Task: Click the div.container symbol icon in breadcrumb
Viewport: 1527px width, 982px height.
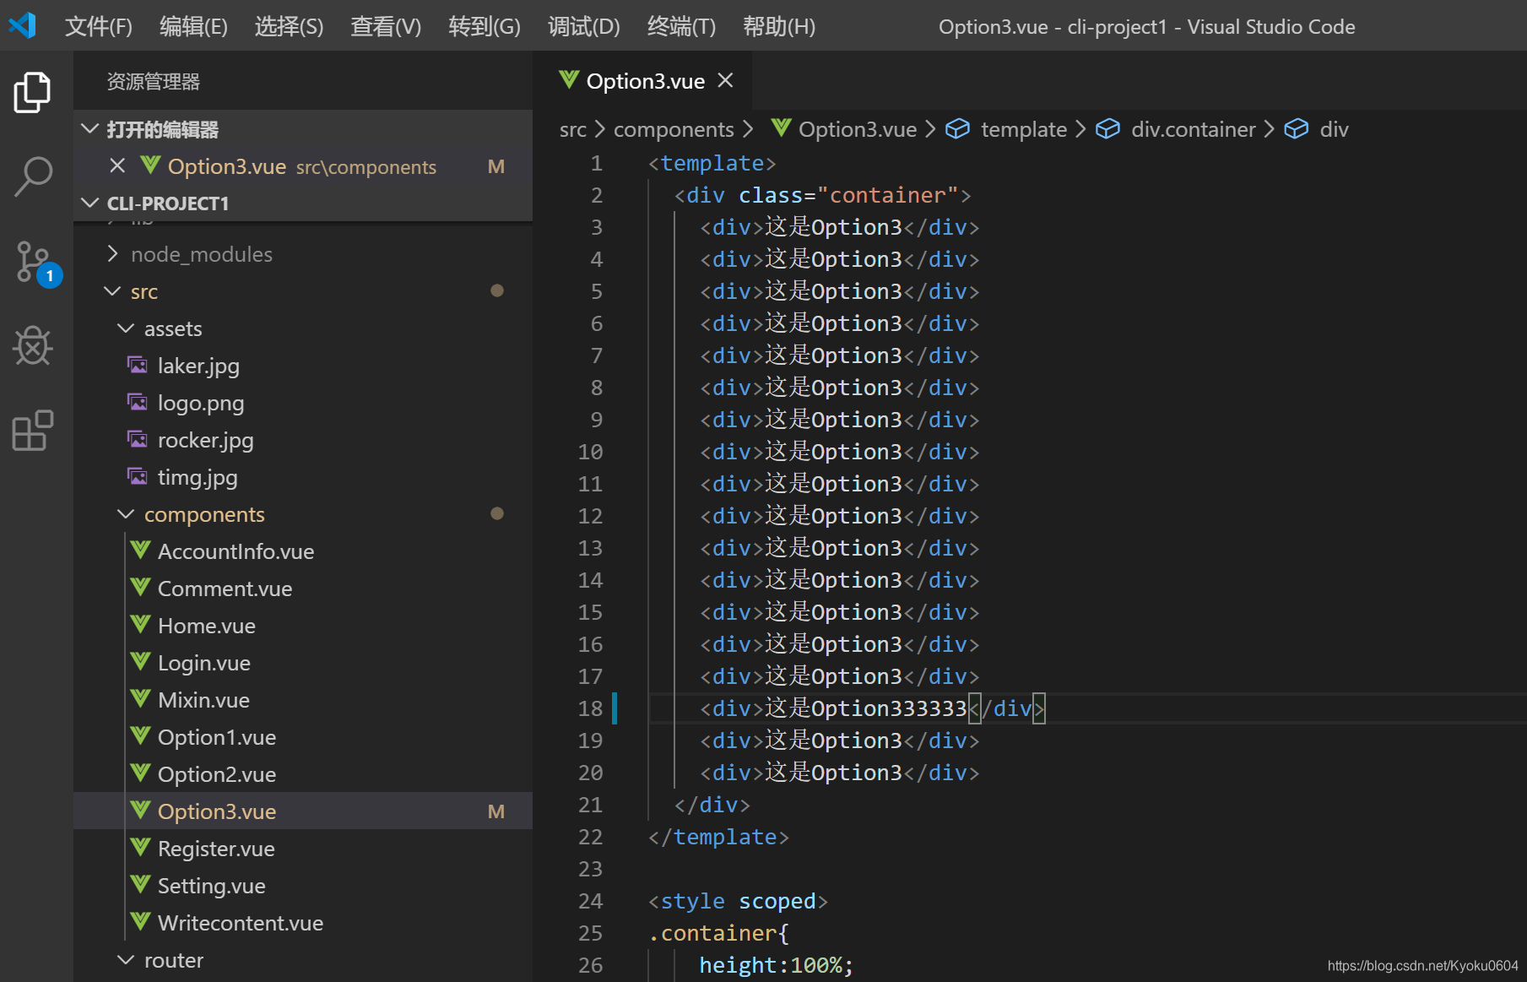Action: [1107, 128]
